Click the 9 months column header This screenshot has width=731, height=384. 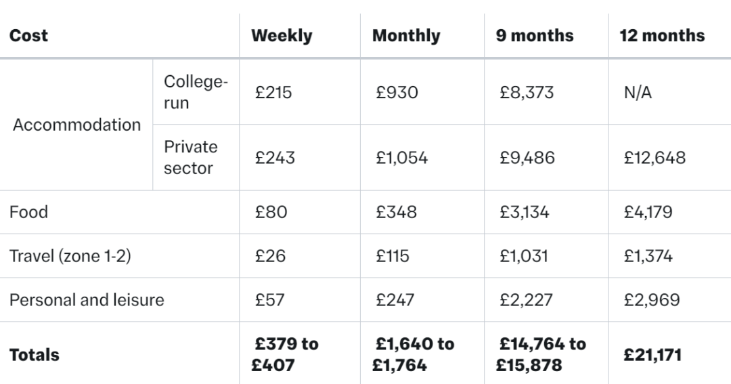(535, 36)
